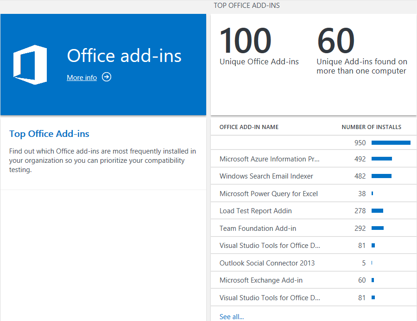Click the 100 Unique Office Add-ins count
417x321 pixels.
[x=245, y=40]
